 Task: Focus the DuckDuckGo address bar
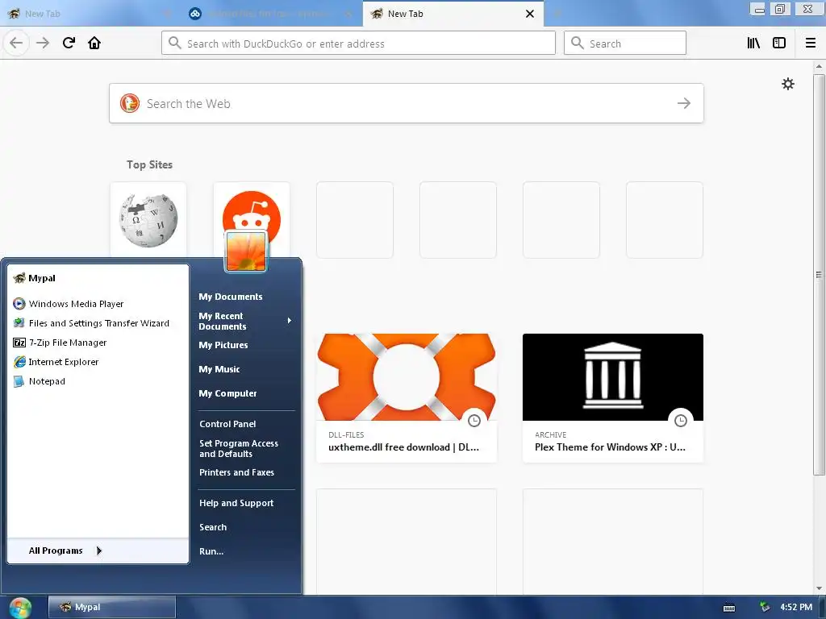point(358,43)
